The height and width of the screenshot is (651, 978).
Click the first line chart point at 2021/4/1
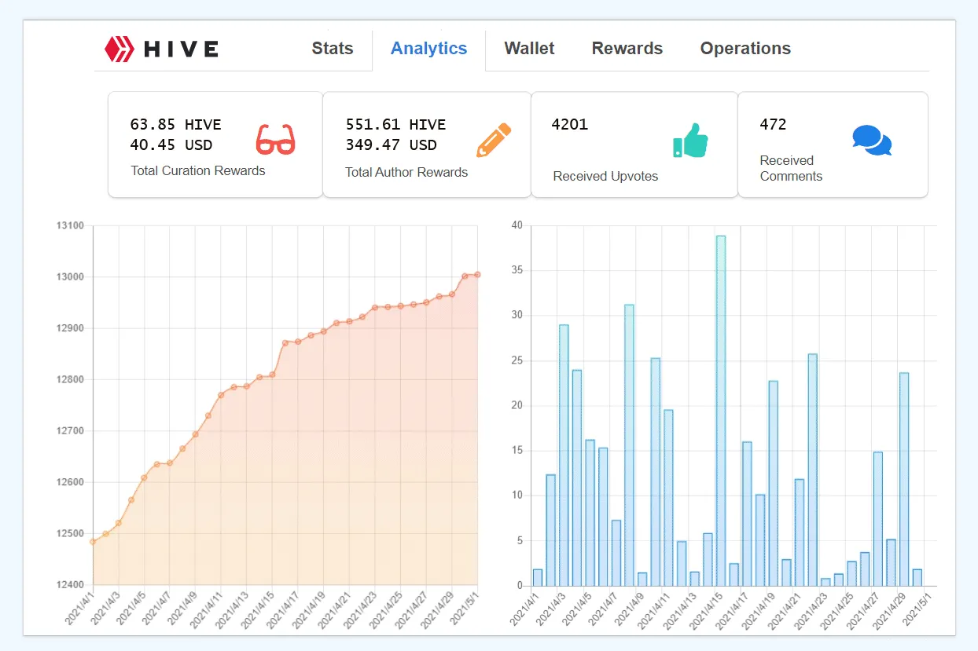click(x=93, y=541)
